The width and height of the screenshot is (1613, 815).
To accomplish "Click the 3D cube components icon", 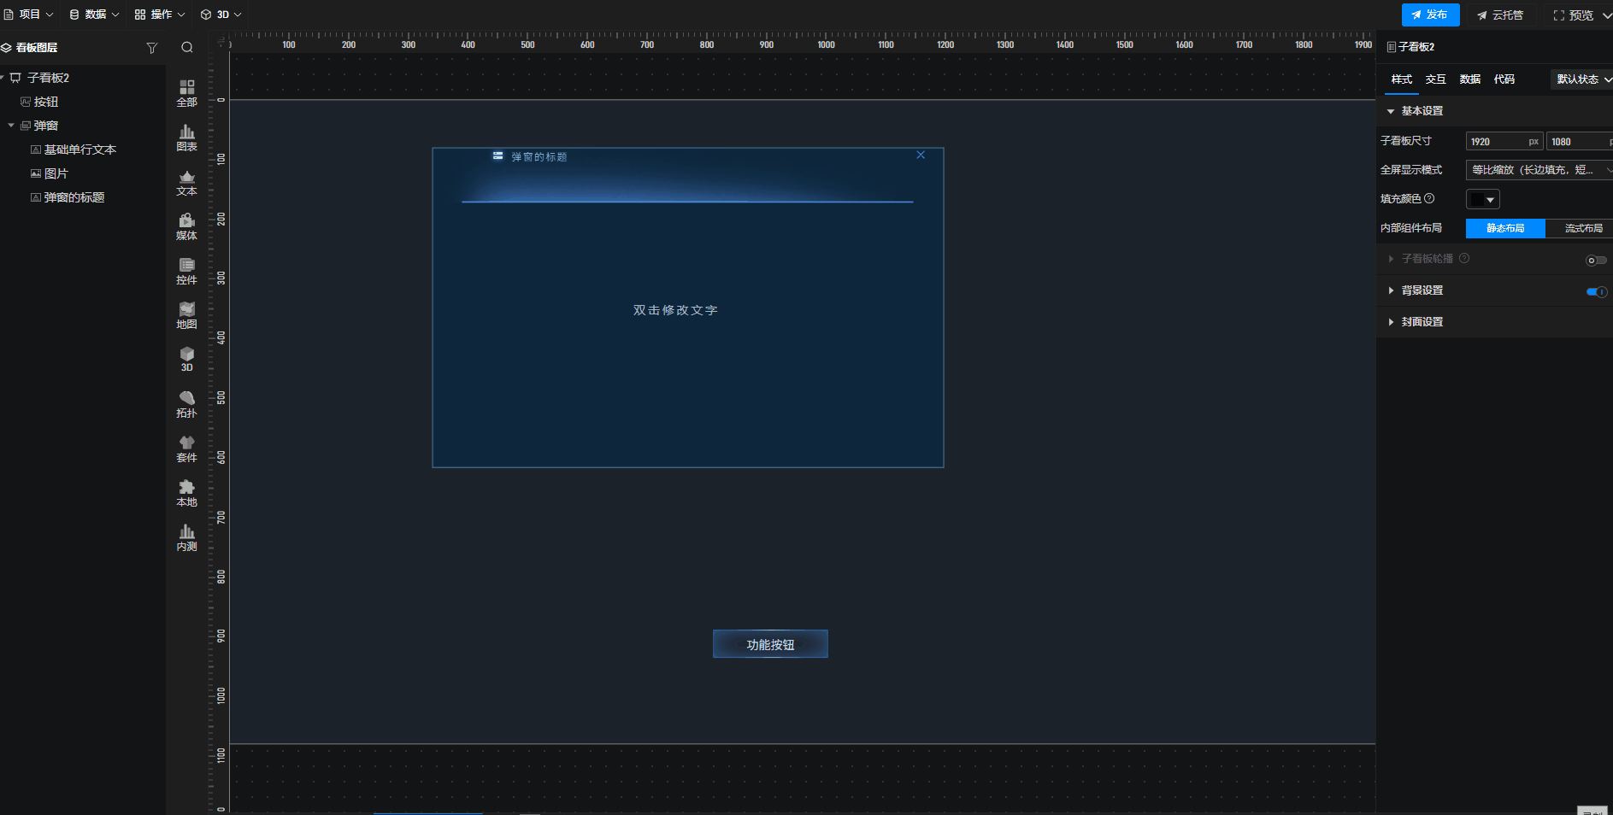I will click(x=186, y=358).
